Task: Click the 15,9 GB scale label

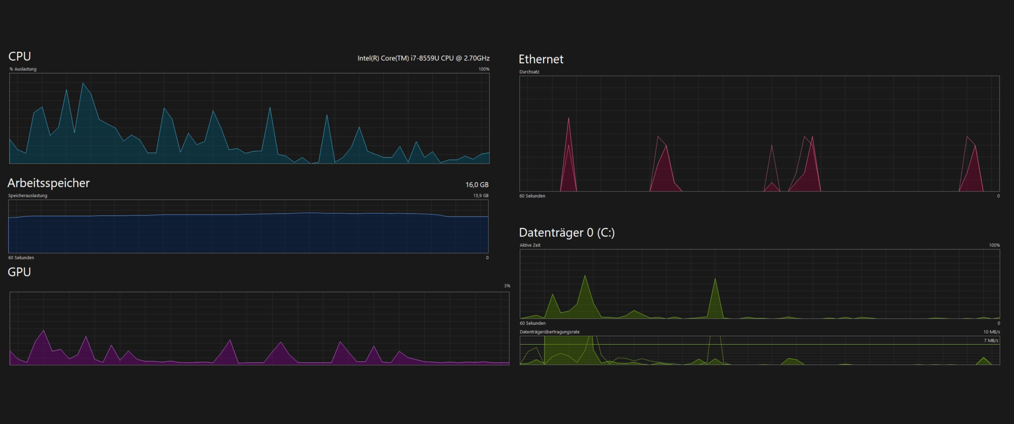Action: point(480,195)
